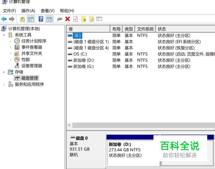Click the 931.51 GB disk size text
The image size is (215, 169).
click(80, 149)
